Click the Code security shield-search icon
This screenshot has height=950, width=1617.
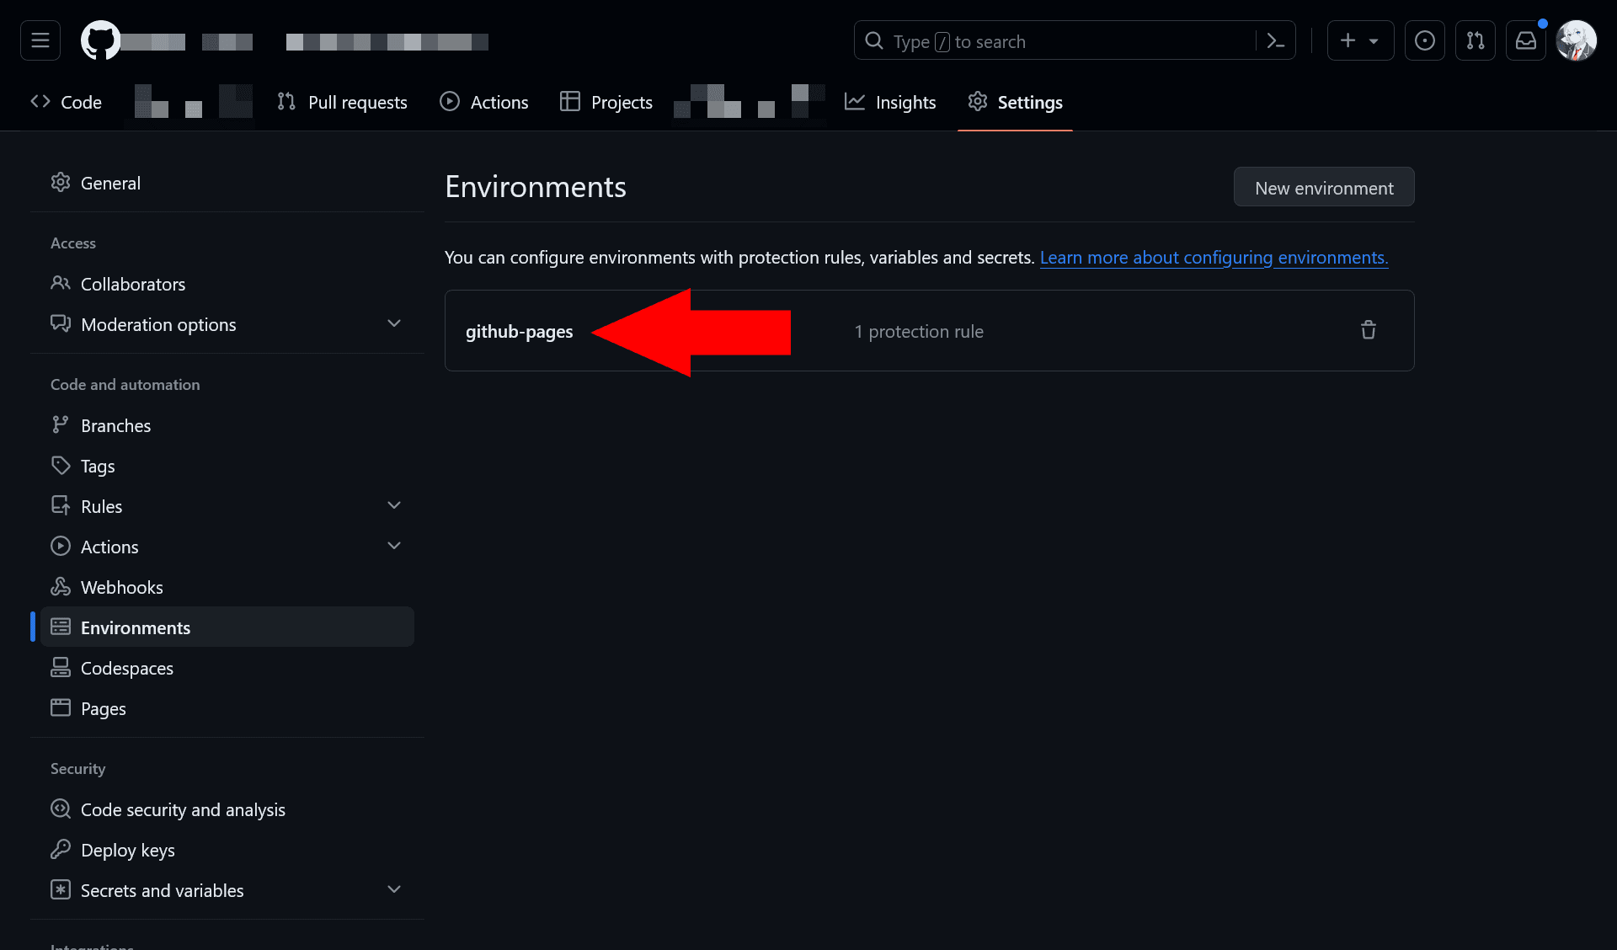click(61, 809)
